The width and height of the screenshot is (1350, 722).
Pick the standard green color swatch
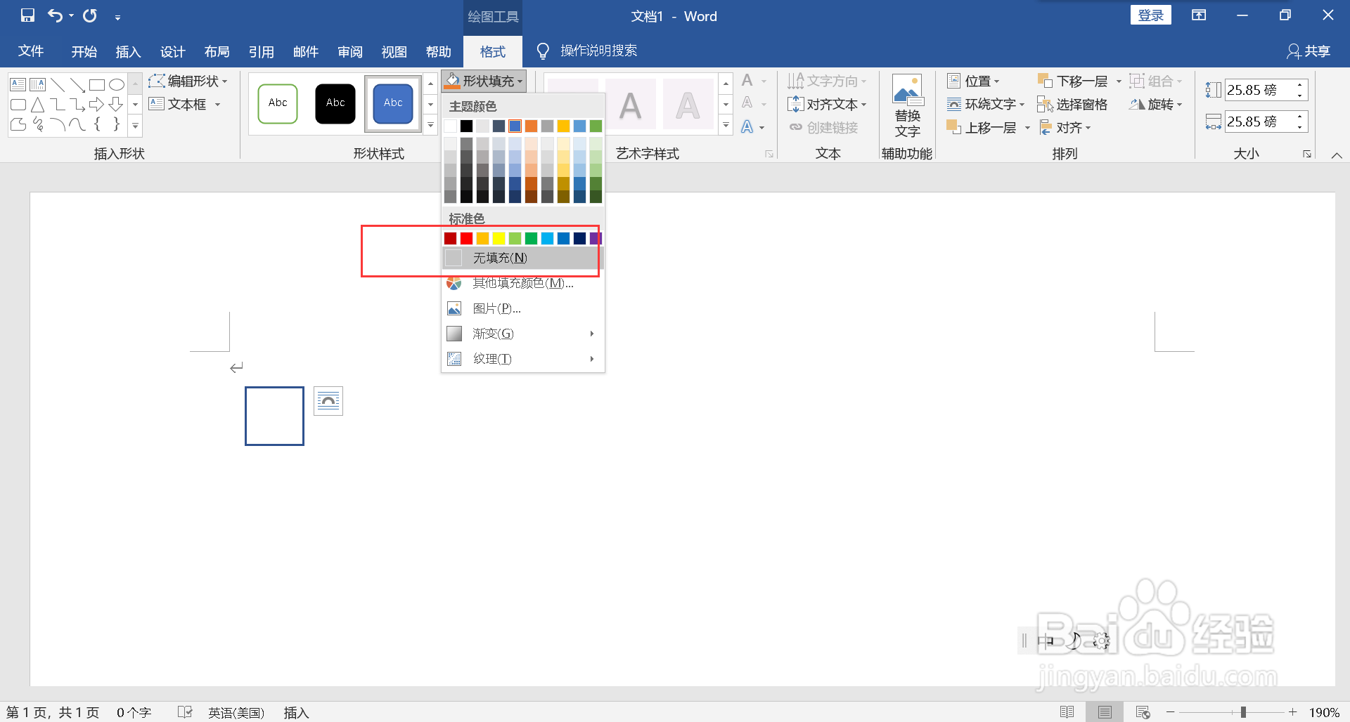pos(531,238)
